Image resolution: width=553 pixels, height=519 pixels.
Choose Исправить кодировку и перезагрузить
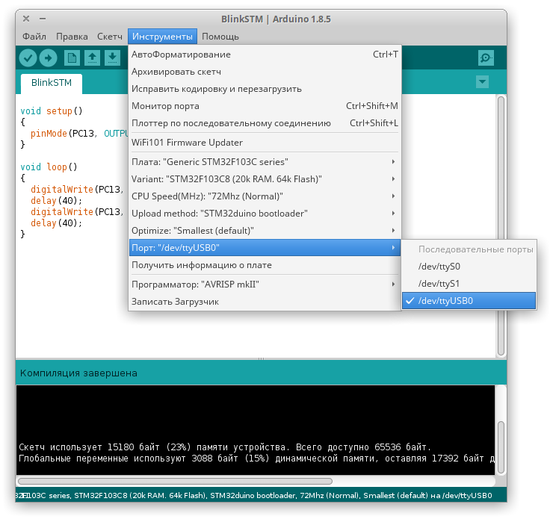265,89
